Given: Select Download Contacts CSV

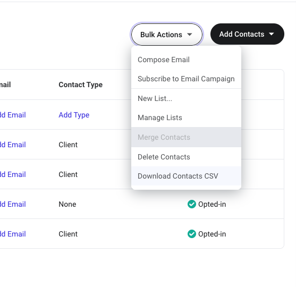Looking at the screenshot, I should [x=186, y=176].
